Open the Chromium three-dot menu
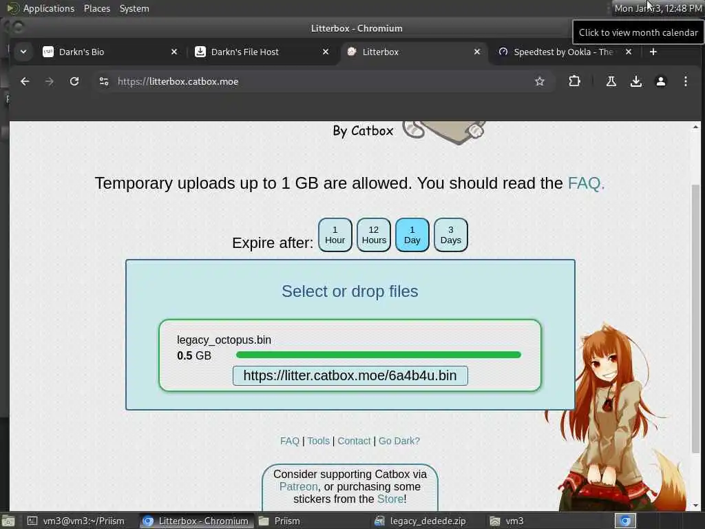This screenshot has height=529, width=705. tap(685, 81)
